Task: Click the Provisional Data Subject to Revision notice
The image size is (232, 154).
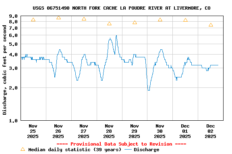Action: click(x=121, y=144)
